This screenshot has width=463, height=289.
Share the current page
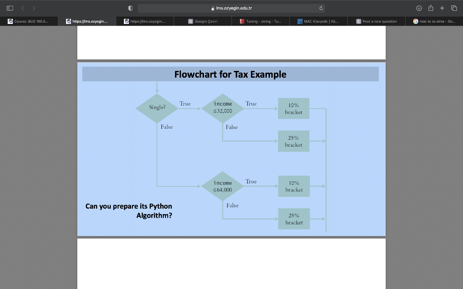(431, 8)
